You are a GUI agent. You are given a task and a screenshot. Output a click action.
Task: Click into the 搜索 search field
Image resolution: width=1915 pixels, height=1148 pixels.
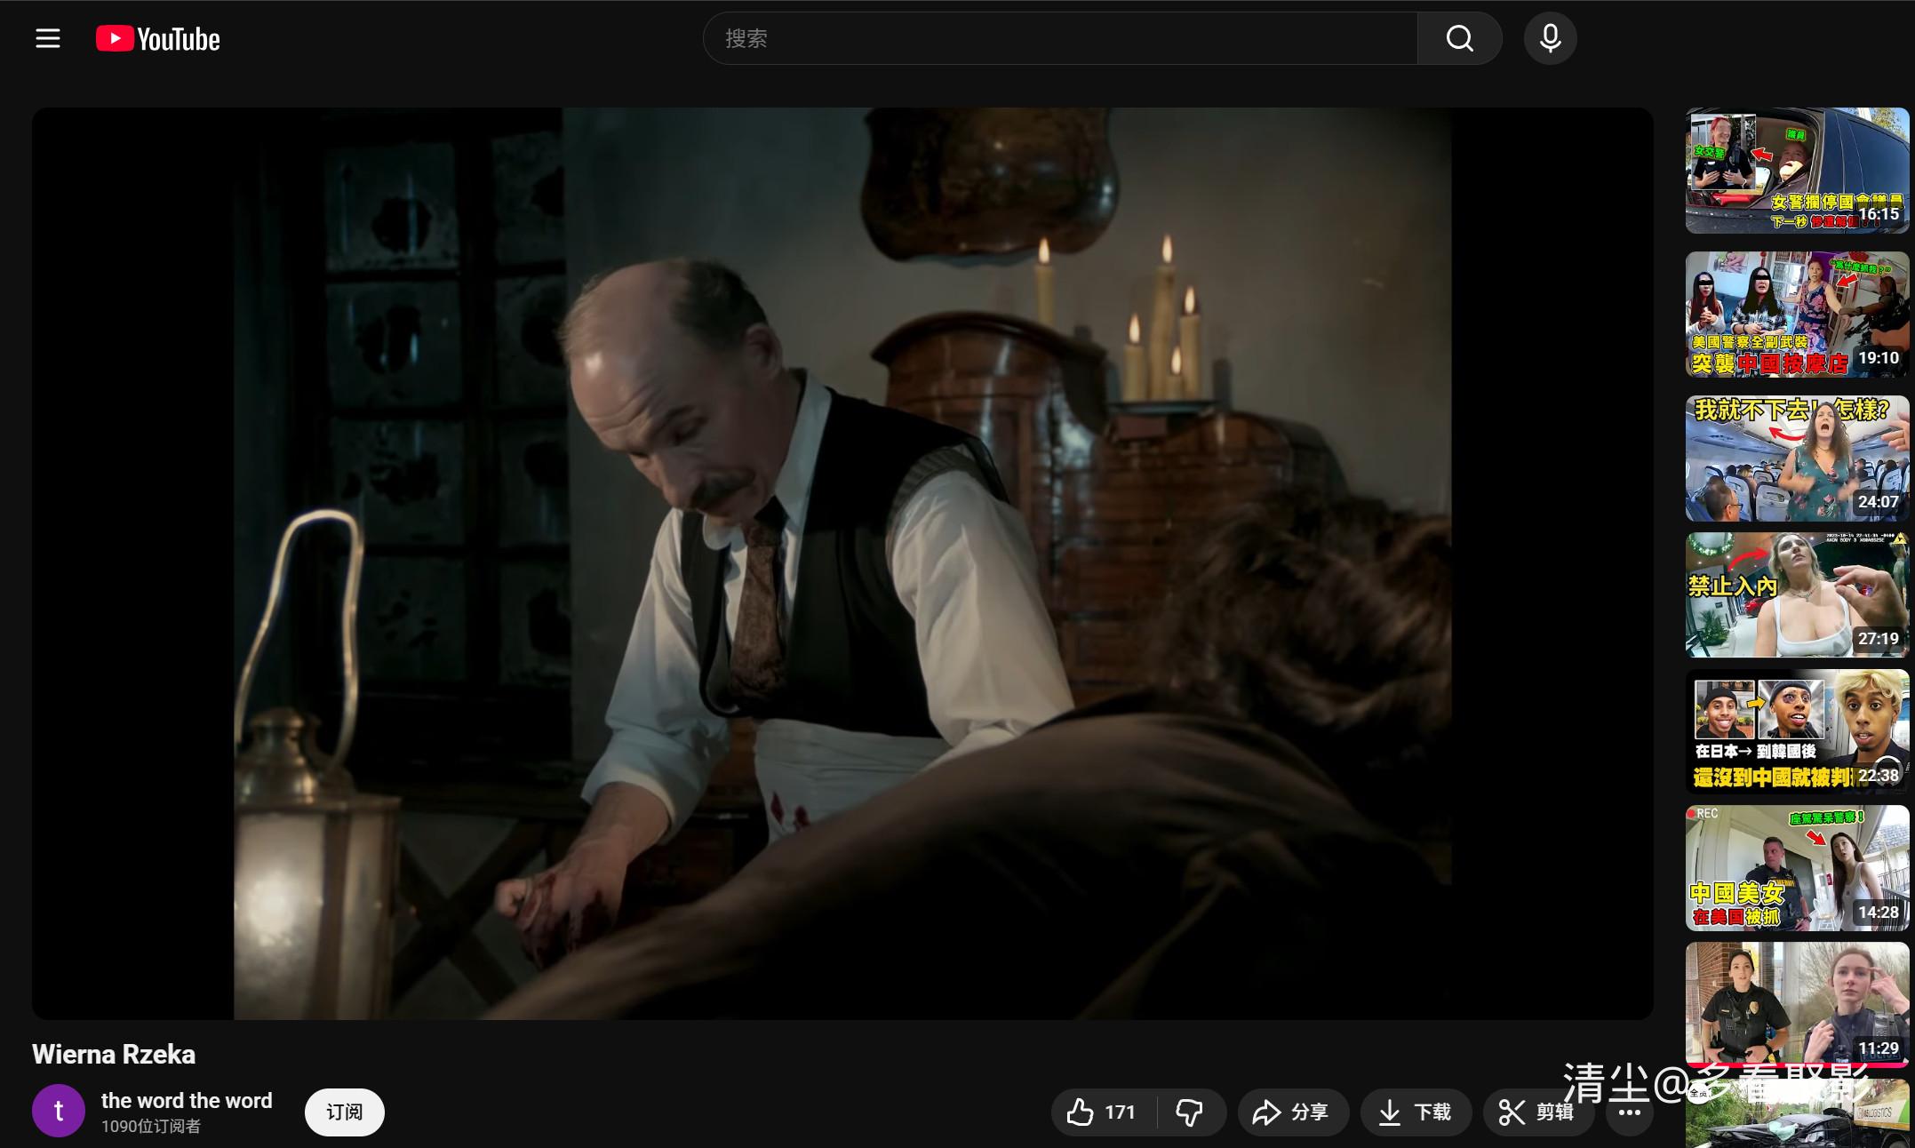[x=1057, y=38]
